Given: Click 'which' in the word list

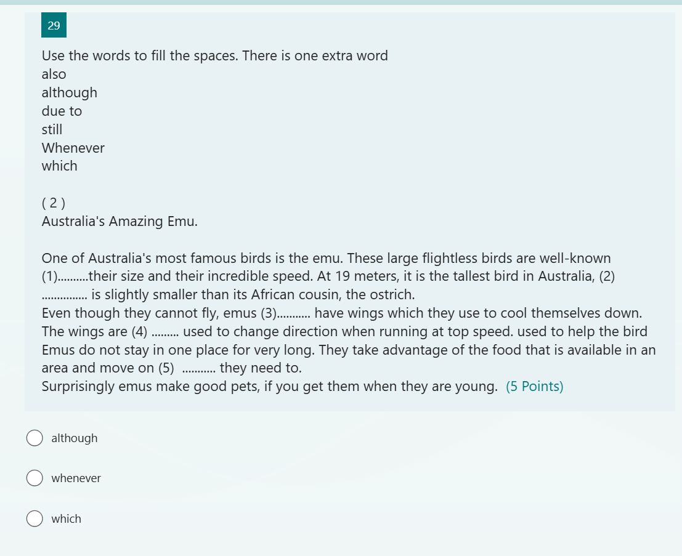Looking at the screenshot, I should [x=60, y=166].
